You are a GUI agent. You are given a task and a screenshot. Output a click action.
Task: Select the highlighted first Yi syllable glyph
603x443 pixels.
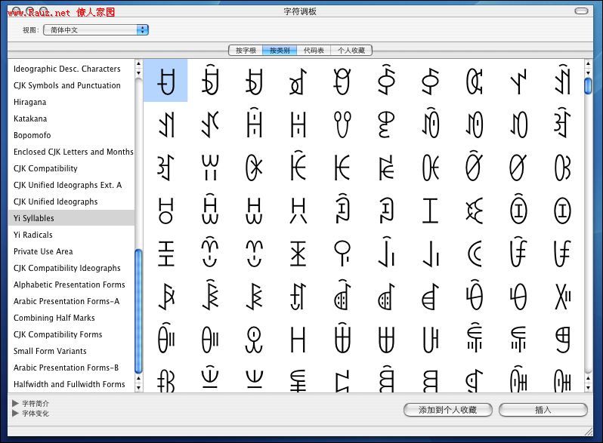click(165, 80)
